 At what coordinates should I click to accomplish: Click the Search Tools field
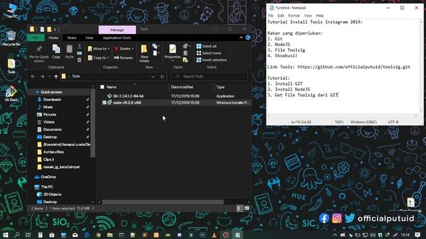[209, 77]
